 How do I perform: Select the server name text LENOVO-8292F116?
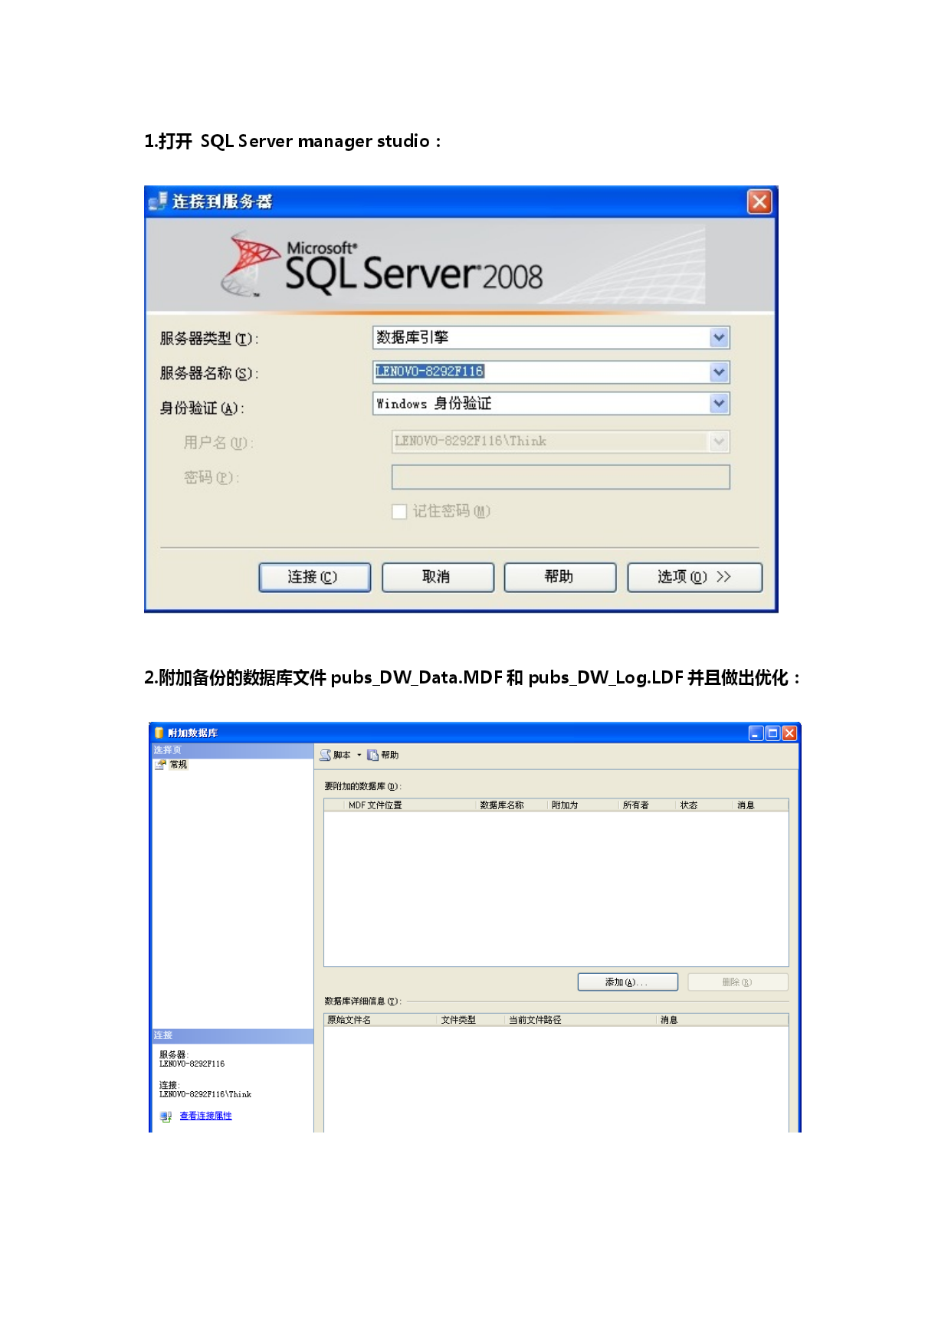429,372
